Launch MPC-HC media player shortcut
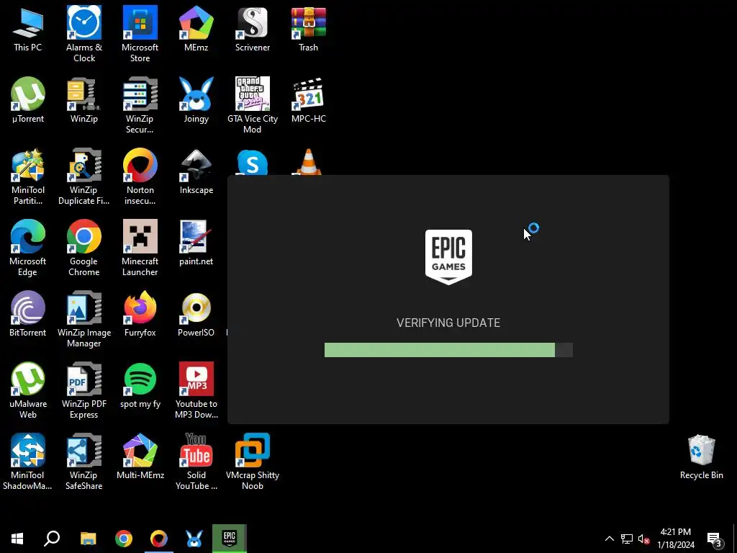 tap(308, 100)
